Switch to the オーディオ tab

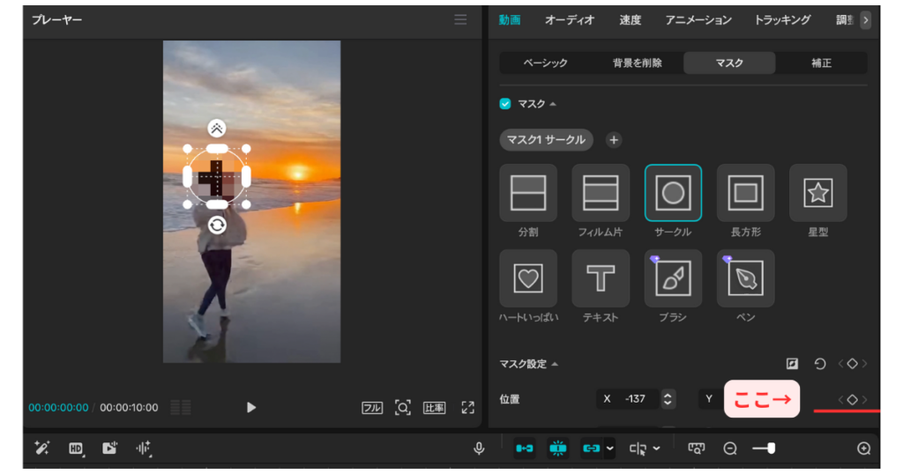tap(569, 20)
